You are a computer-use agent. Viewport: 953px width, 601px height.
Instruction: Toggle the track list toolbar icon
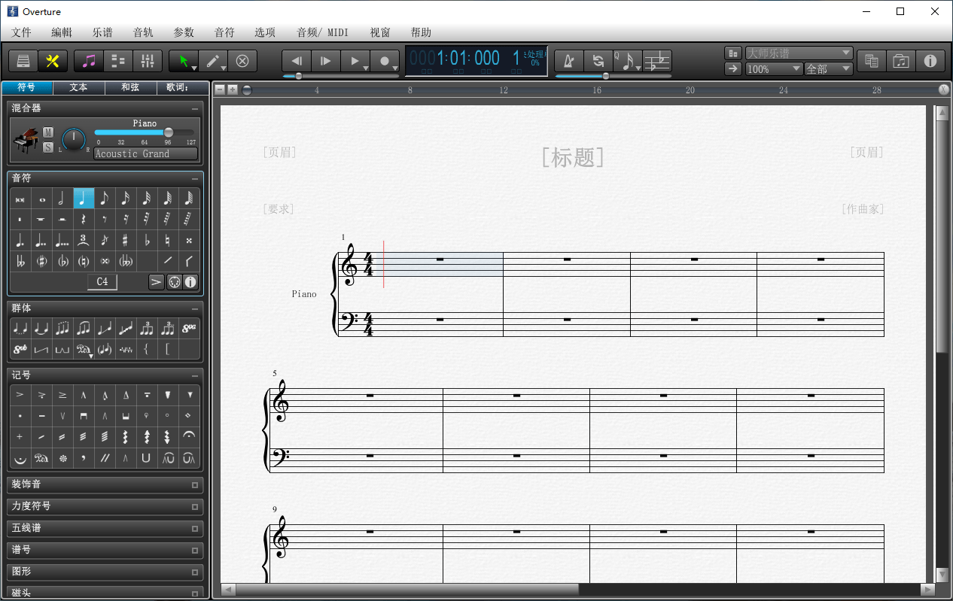118,61
